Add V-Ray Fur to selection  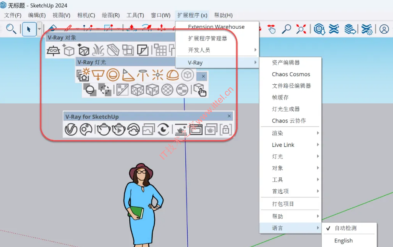(98, 50)
